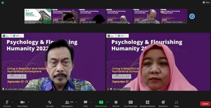Select SFB_210401110261 participant thumbnail

tap(65, 16)
